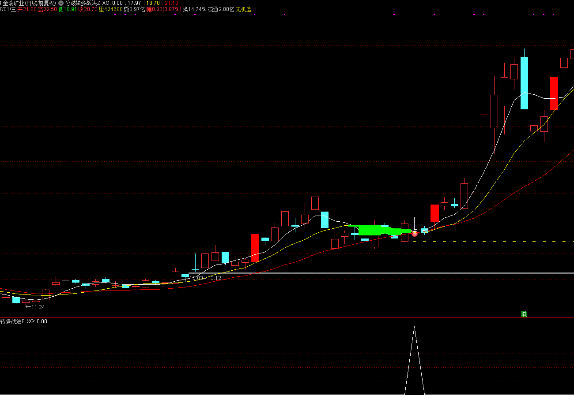
Task: Click the 分歧转多战法Z indicator name
Action: [83, 3]
